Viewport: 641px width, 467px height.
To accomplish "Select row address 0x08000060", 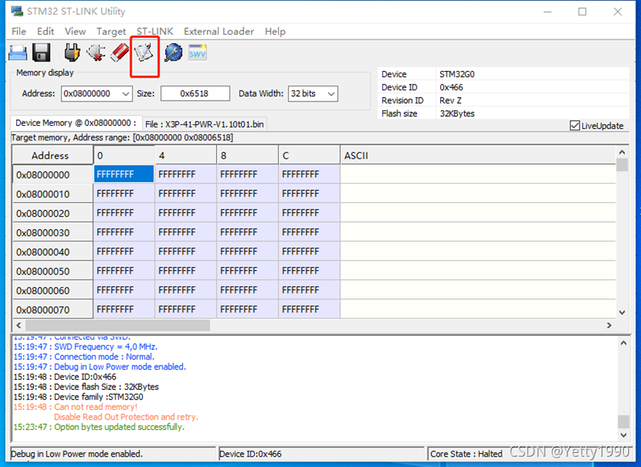I will point(53,290).
